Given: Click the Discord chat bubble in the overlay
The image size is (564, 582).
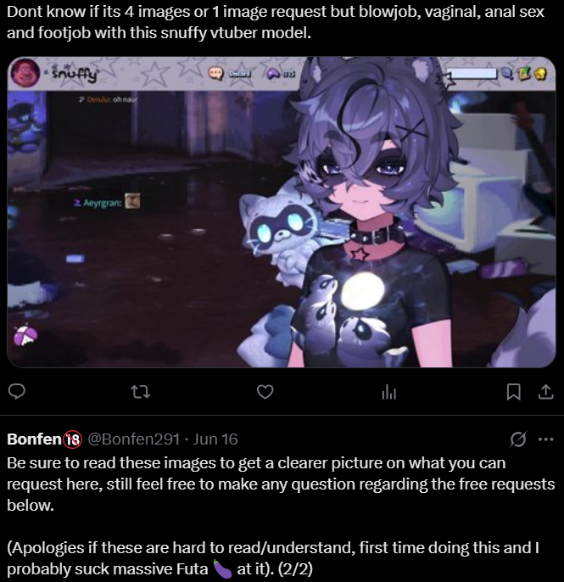Looking at the screenshot, I should (215, 74).
